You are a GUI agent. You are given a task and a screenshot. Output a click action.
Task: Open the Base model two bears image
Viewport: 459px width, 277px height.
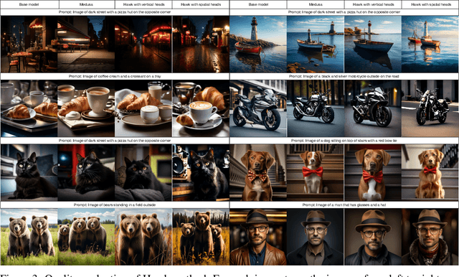coord(29,237)
